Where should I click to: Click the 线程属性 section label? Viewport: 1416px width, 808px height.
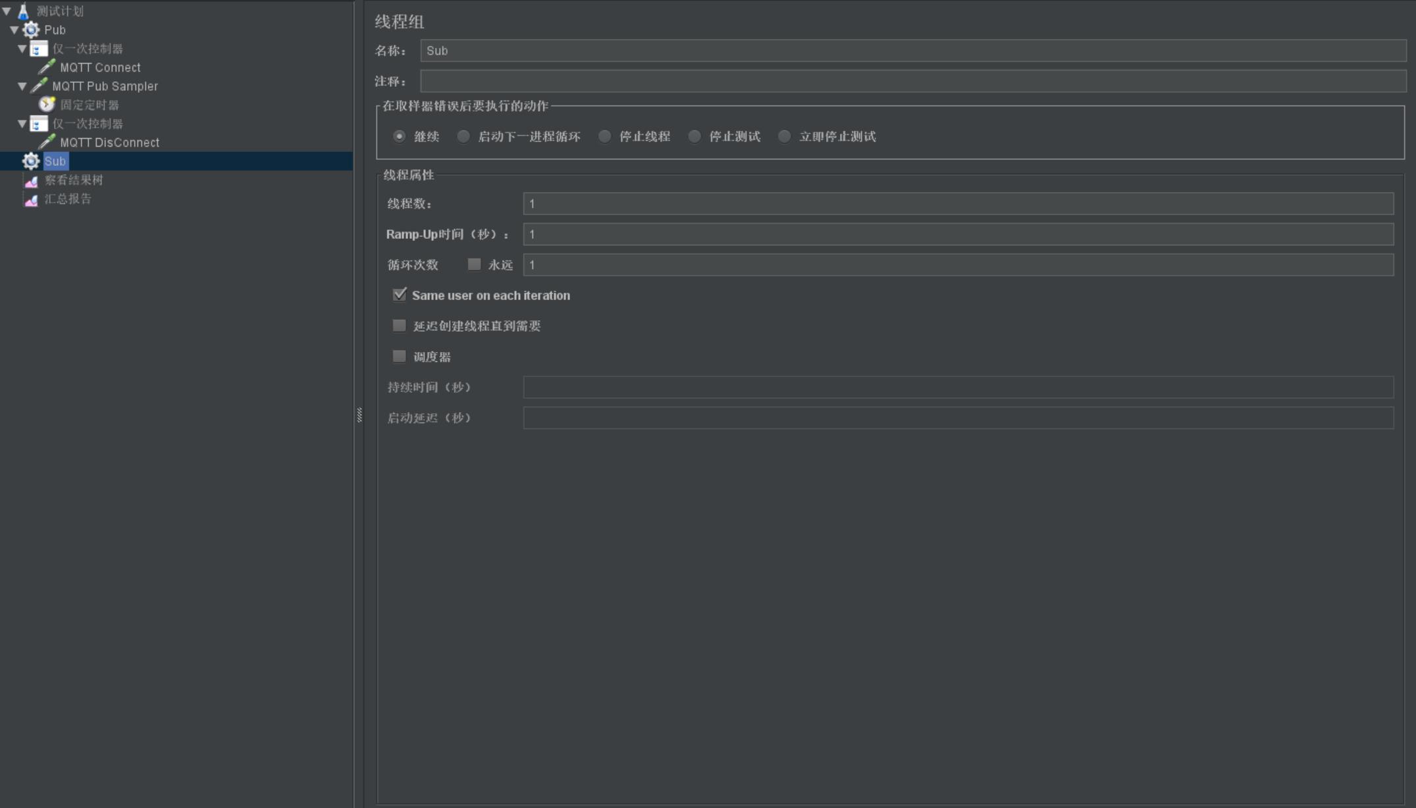click(x=409, y=175)
